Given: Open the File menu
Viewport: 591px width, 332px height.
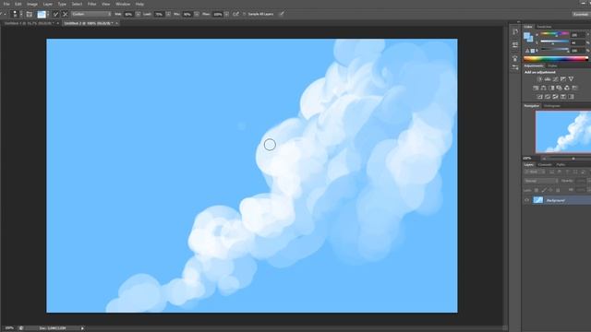Looking at the screenshot, I should 6,4.
